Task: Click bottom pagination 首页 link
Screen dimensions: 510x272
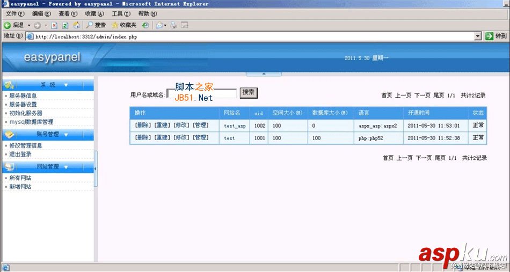Action: (388, 158)
